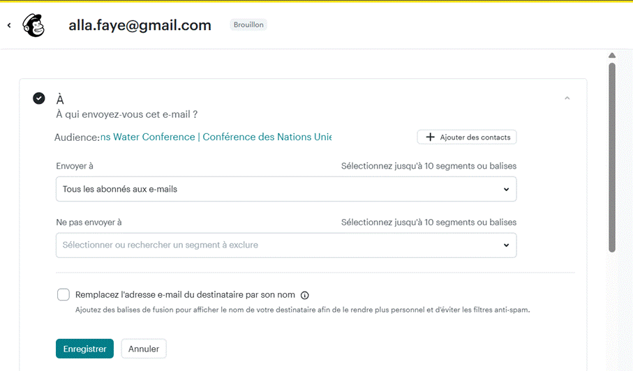Cancel changes with Annuler button
Screen dimensions: 633x371
(x=144, y=349)
